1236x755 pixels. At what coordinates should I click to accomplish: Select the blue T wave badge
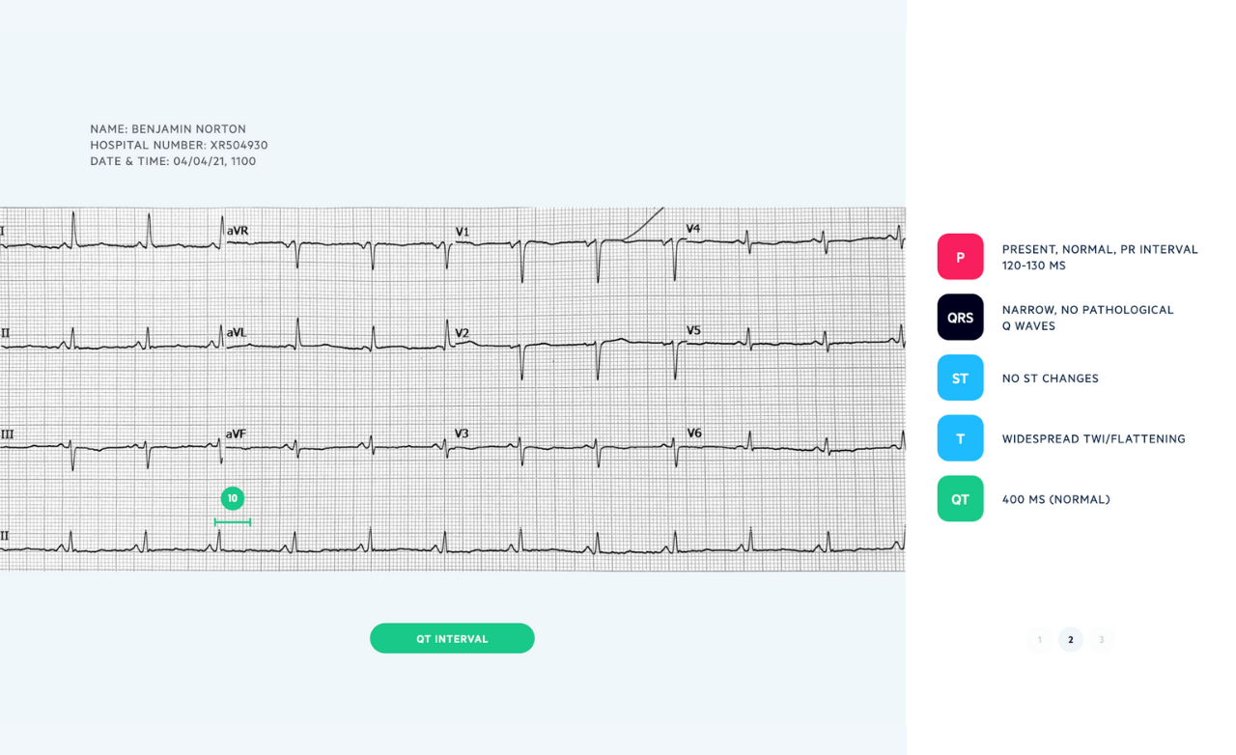click(960, 438)
